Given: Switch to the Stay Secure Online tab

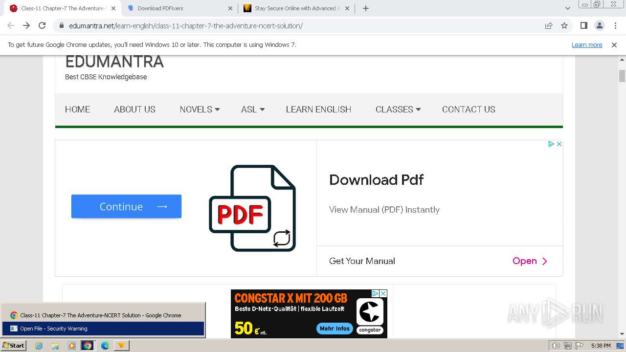Looking at the screenshot, I should [x=296, y=8].
